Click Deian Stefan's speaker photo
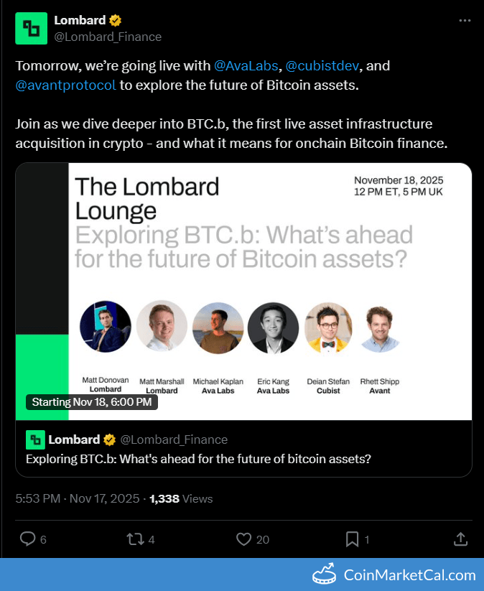 click(328, 327)
